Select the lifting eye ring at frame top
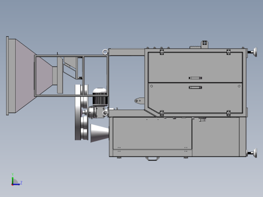 [x=105, y=52]
